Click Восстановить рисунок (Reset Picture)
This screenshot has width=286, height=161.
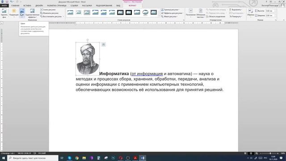tap(51, 17)
